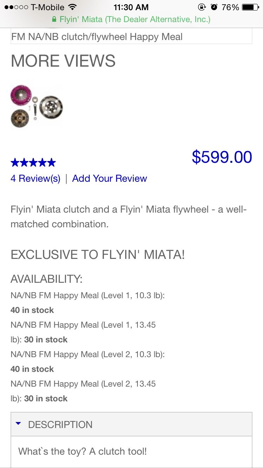263x468 pixels.
Task: Tap the green padlock secure icon
Action: coord(54,19)
